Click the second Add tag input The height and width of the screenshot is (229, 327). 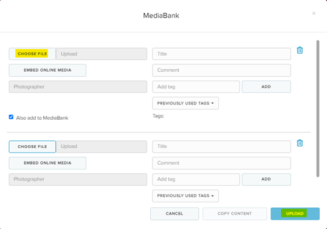(196, 179)
